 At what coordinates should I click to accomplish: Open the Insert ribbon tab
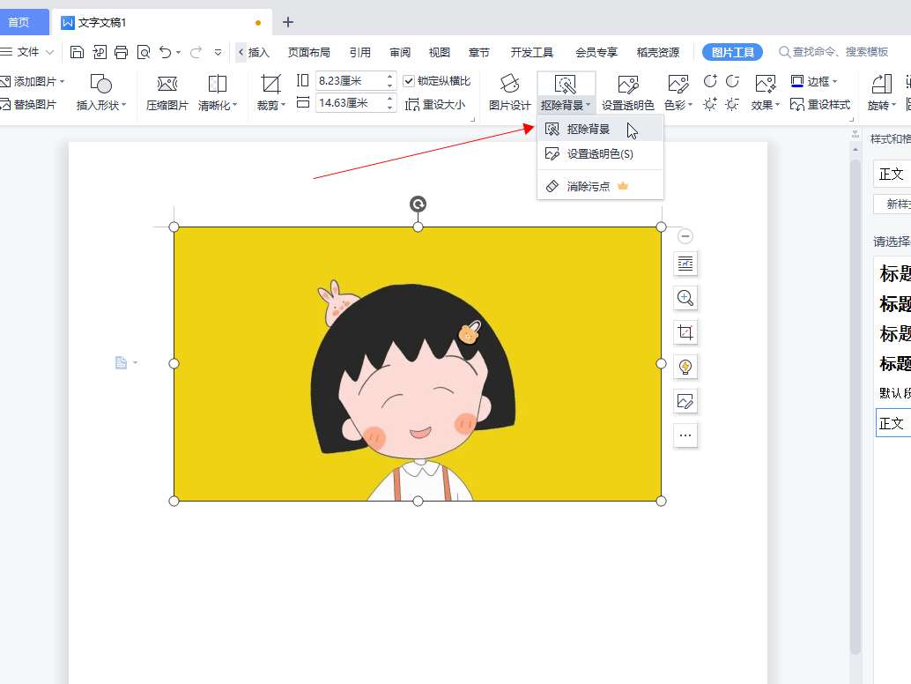(x=258, y=52)
